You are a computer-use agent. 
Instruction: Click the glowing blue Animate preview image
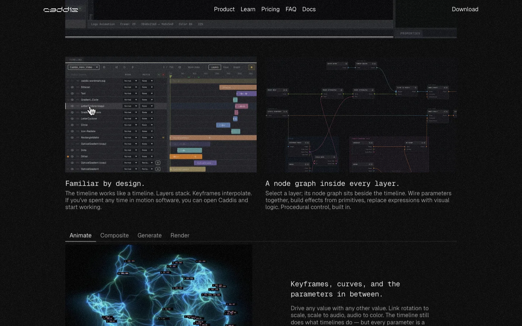click(159, 285)
